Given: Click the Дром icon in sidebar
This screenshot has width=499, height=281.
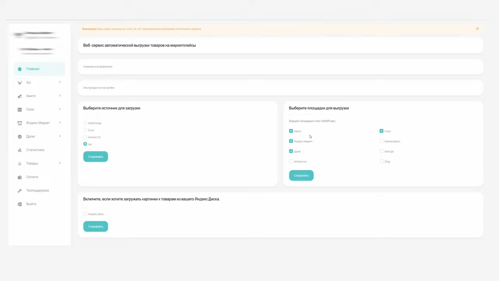Looking at the screenshot, I should point(20,137).
